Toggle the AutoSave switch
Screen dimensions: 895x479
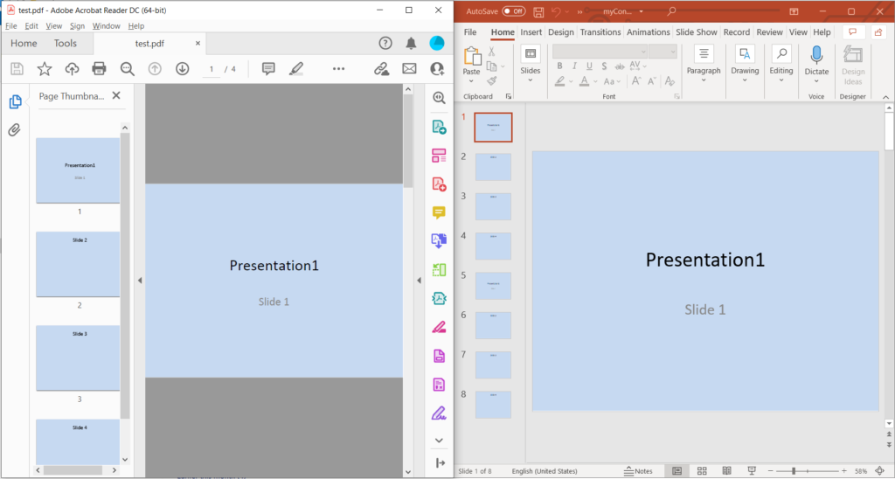point(513,11)
